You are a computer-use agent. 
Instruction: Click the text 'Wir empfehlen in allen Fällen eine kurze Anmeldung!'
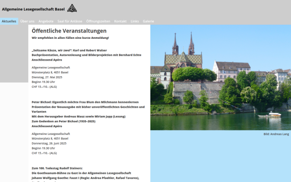[70, 38]
